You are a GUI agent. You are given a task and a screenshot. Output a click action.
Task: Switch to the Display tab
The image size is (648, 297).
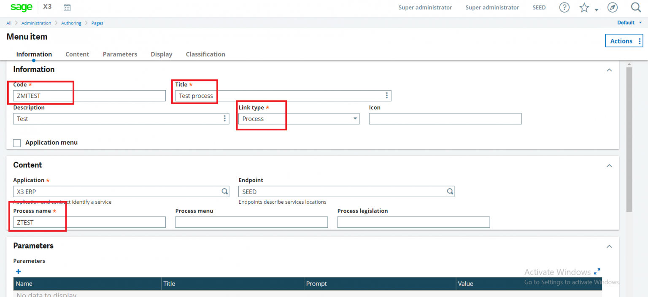[x=161, y=54]
